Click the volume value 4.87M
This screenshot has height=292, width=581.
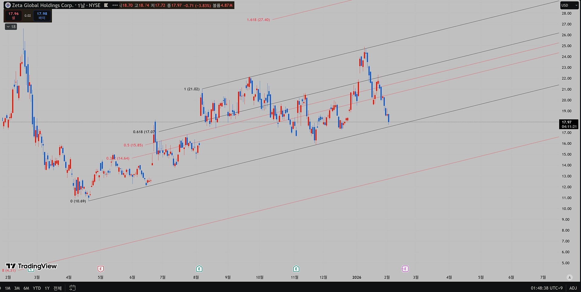tap(227, 5)
